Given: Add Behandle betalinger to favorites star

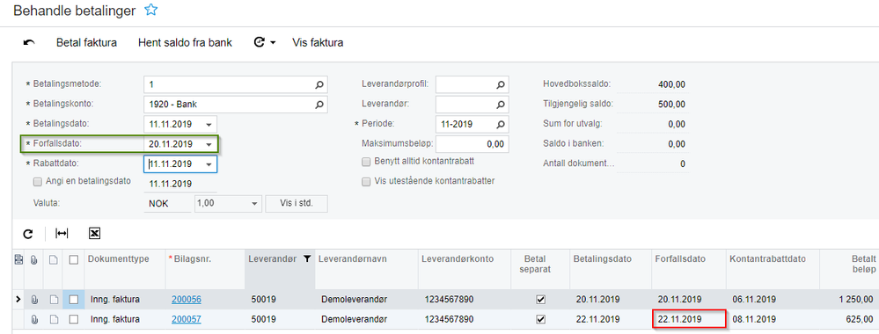Looking at the screenshot, I should (x=150, y=10).
